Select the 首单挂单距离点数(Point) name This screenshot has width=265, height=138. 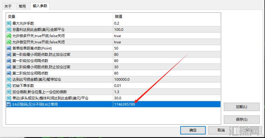click(32, 48)
